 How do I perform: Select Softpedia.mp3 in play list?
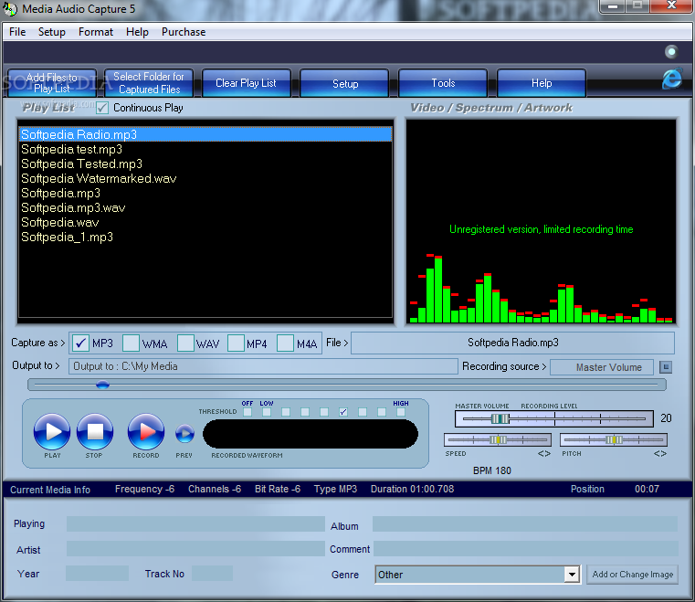click(x=205, y=194)
